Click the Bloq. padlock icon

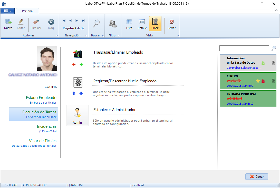(x=51, y=22)
